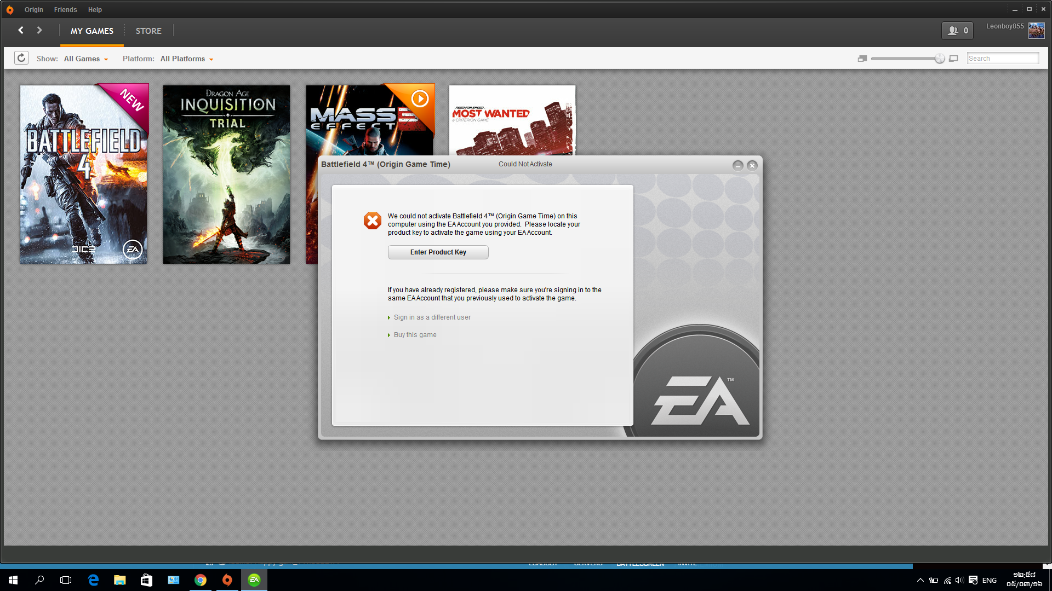Open the Friends menu
The image size is (1052, 591).
pos(65,10)
